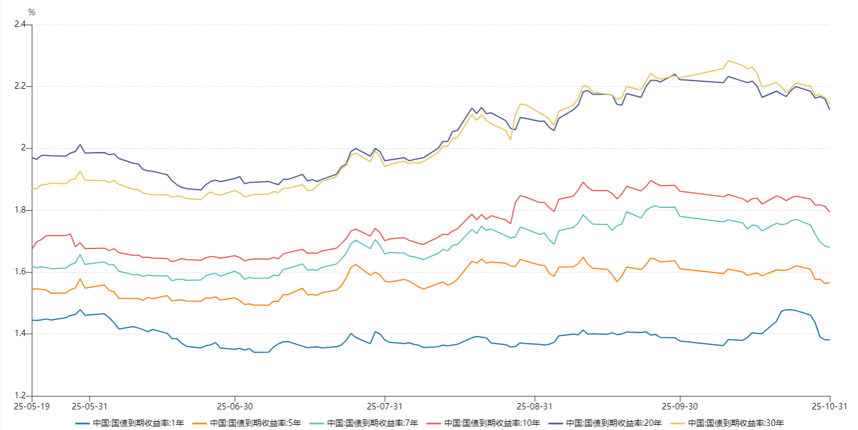Click the teal 7年 legend line marker
858x430 pixels.
coord(317,423)
